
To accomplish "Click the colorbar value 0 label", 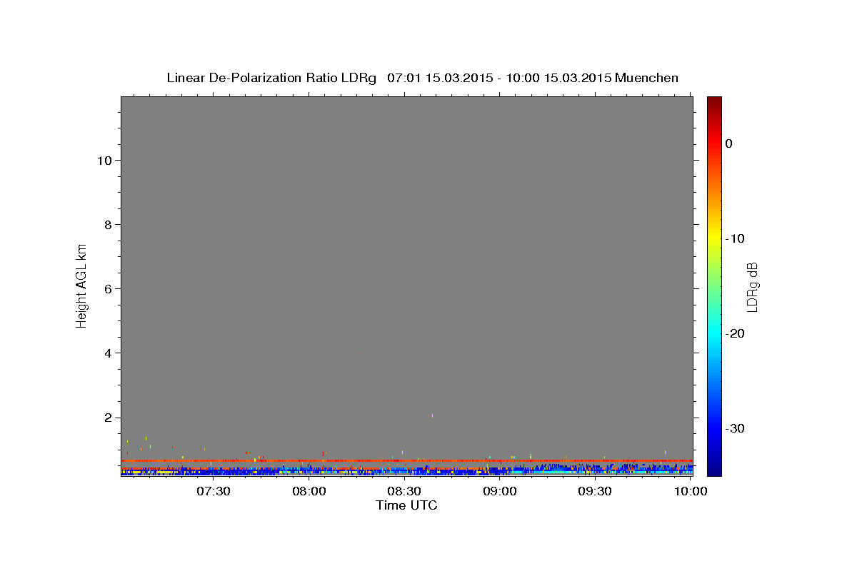I will pyautogui.click(x=729, y=143).
